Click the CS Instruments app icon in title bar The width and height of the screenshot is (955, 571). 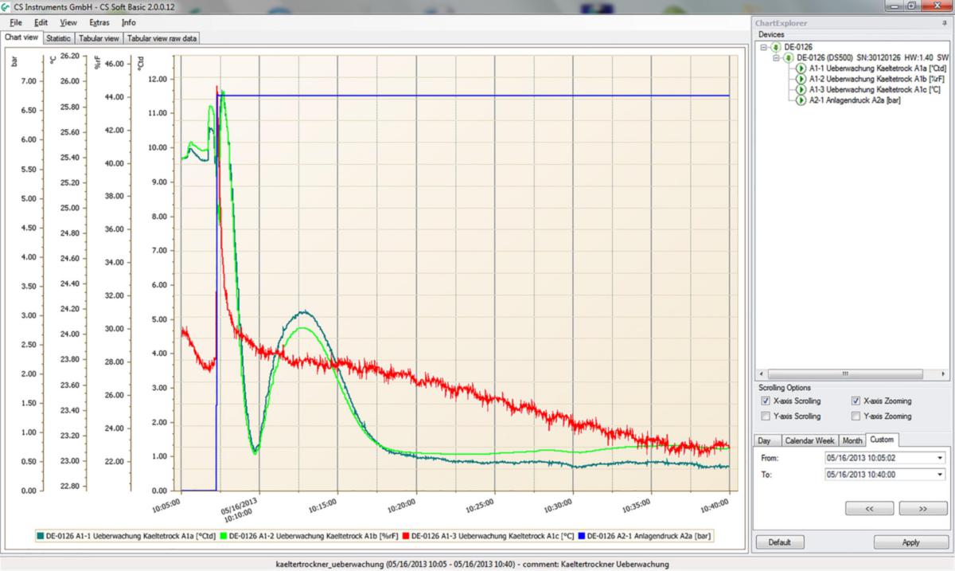click(7, 6)
